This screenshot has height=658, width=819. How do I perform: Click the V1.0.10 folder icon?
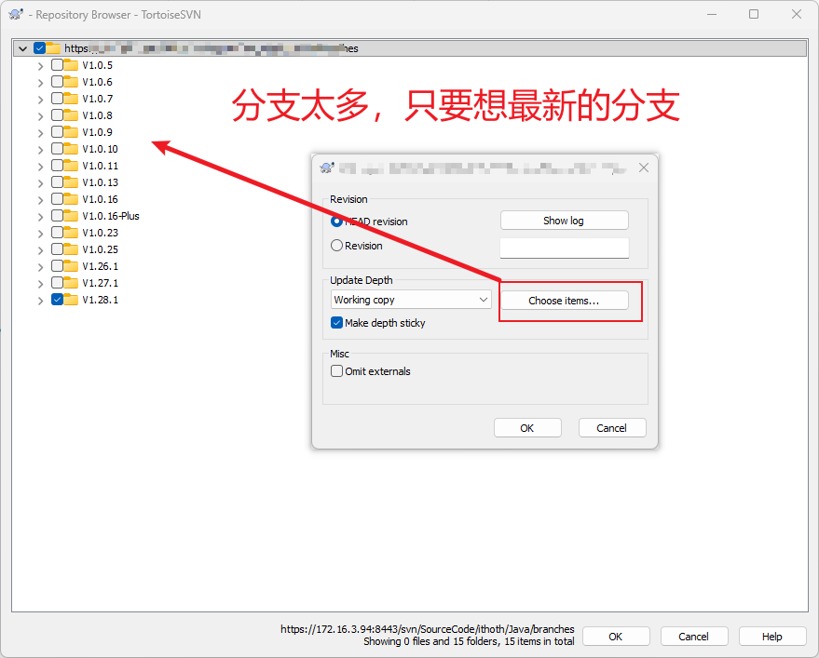tap(71, 149)
